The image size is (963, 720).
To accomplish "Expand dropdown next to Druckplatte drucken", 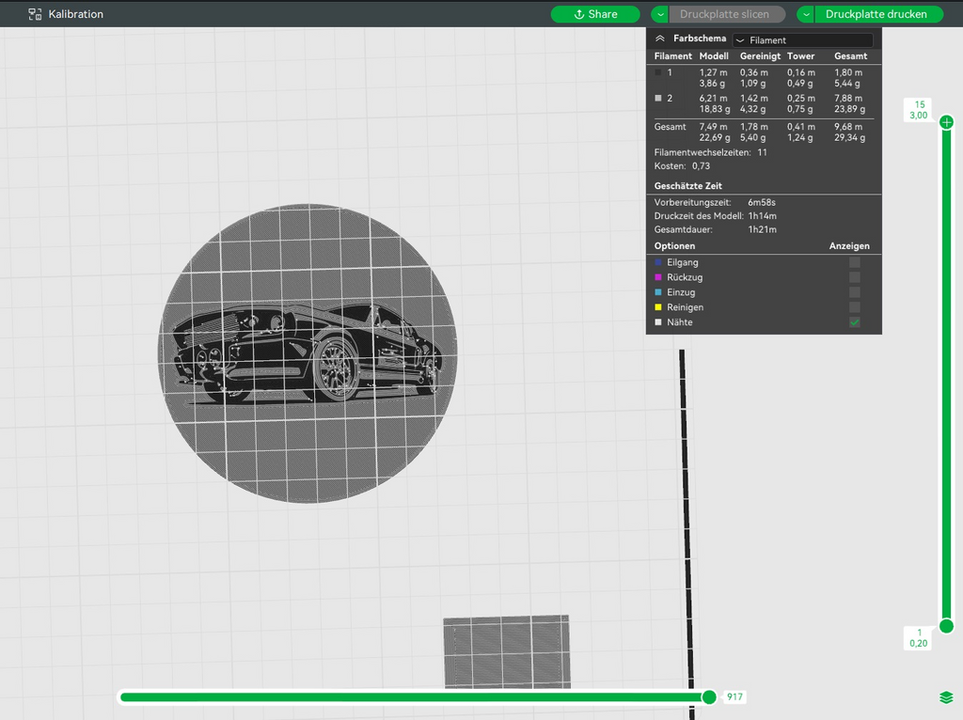I will coord(806,14).
